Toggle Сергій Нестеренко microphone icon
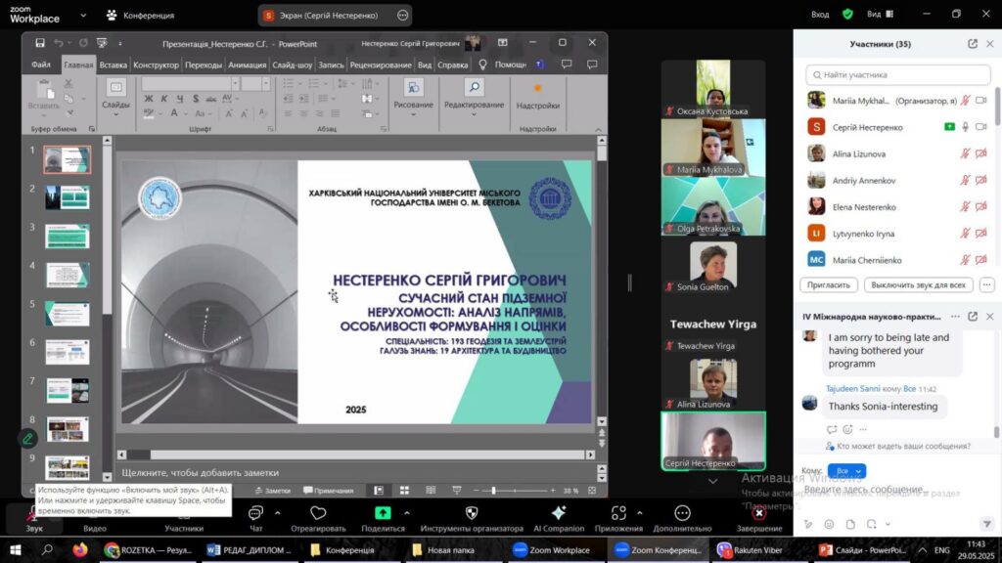 coord(966,127)
